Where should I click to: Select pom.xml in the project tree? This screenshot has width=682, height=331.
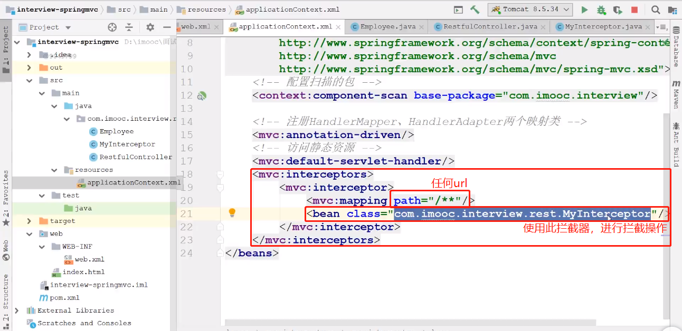64,298
